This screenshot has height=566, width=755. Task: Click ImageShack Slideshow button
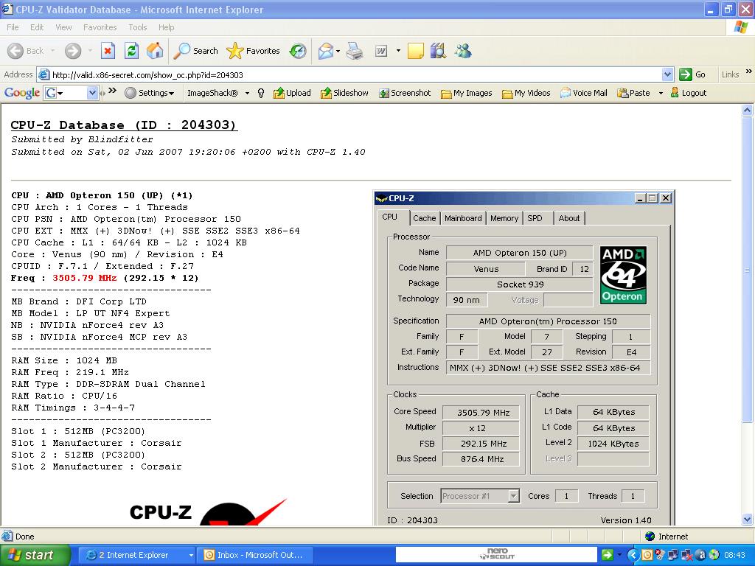345,93
